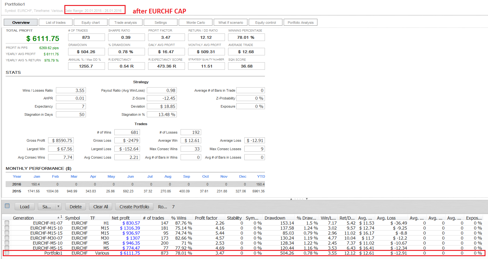Switch to the Settings tab

point(161,22)
